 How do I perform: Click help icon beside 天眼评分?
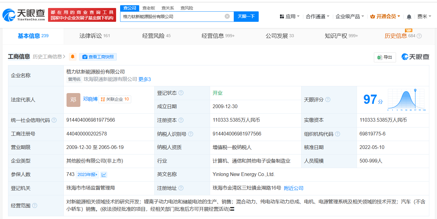coord(328,100)
